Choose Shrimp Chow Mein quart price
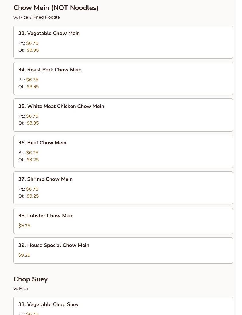 (33, 196)
